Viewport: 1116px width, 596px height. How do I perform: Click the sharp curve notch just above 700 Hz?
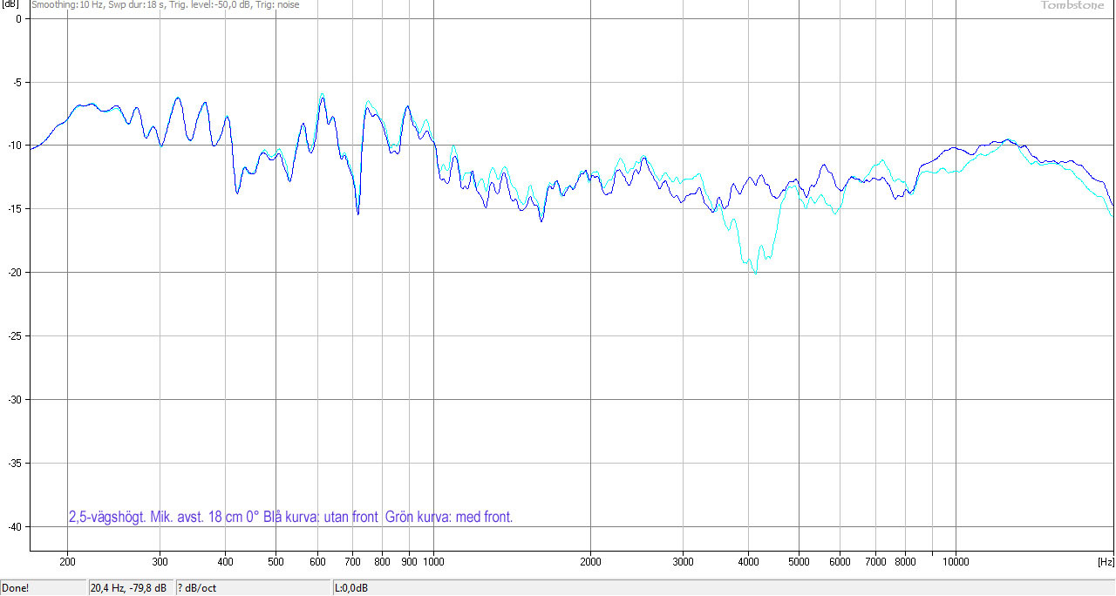(357, 213)
